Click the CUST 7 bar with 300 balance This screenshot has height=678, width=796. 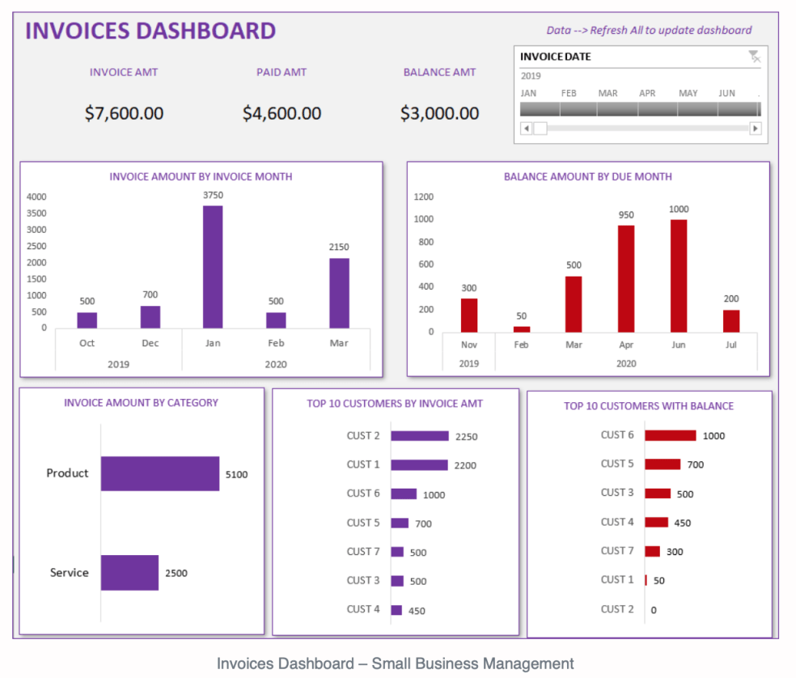pos(652,551)
